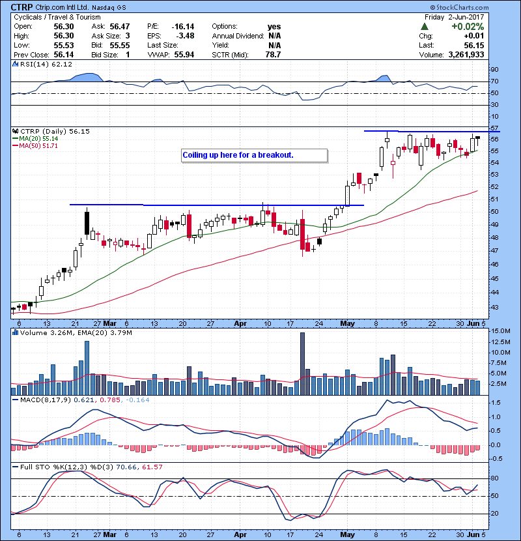Click the Cyclicals / Travel & Tourism sector text

tap(57, 17)
